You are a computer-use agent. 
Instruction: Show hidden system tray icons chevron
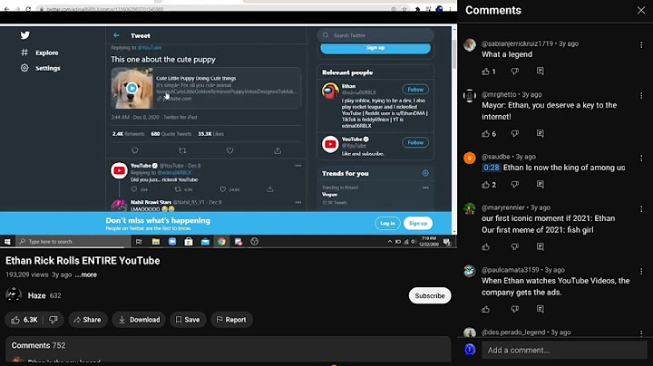coord(389,242)
